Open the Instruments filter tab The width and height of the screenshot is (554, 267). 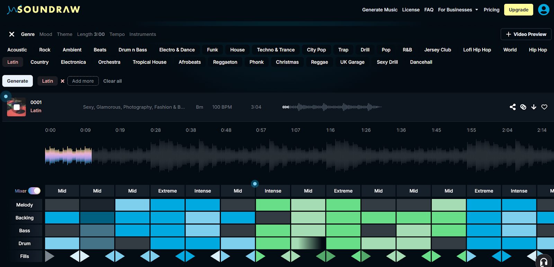click(x=143, y=34)
